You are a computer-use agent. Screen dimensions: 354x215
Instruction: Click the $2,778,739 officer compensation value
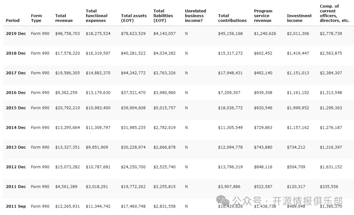(x=331, y=34)
